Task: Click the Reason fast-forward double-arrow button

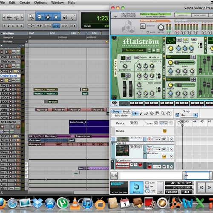Action: click(x=209, y=187)
